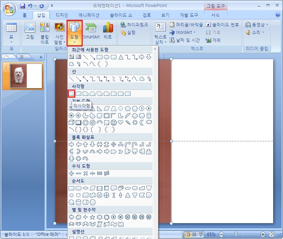Open Customize Quick Access Toolbar dropdown

52,6
